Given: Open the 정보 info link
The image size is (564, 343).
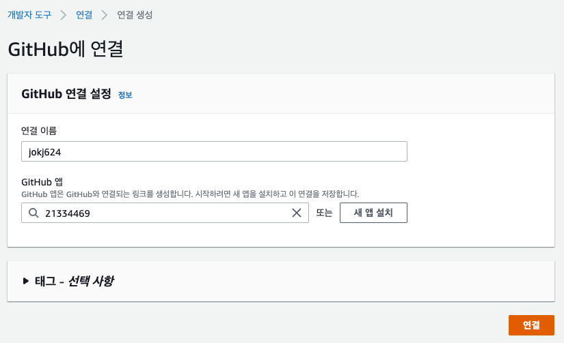Looking at the screenshot, I should (125, 95).
